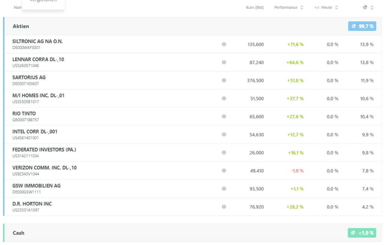Click Siltronic weighting 13,9 %
The image size is (384, 245).
pos(367,45)
